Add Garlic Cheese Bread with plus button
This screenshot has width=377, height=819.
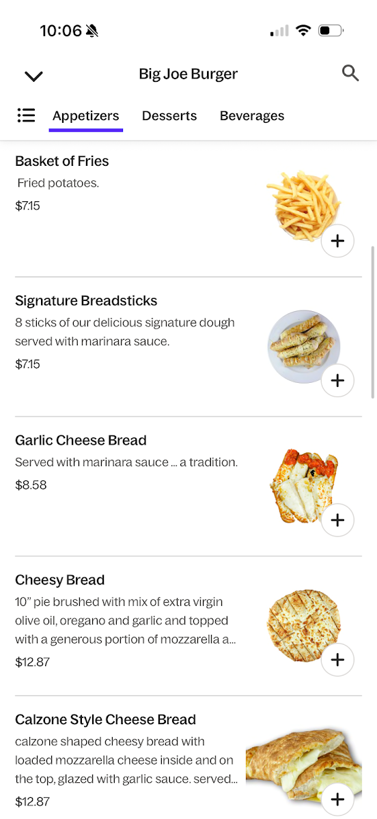tap(337, 520)
